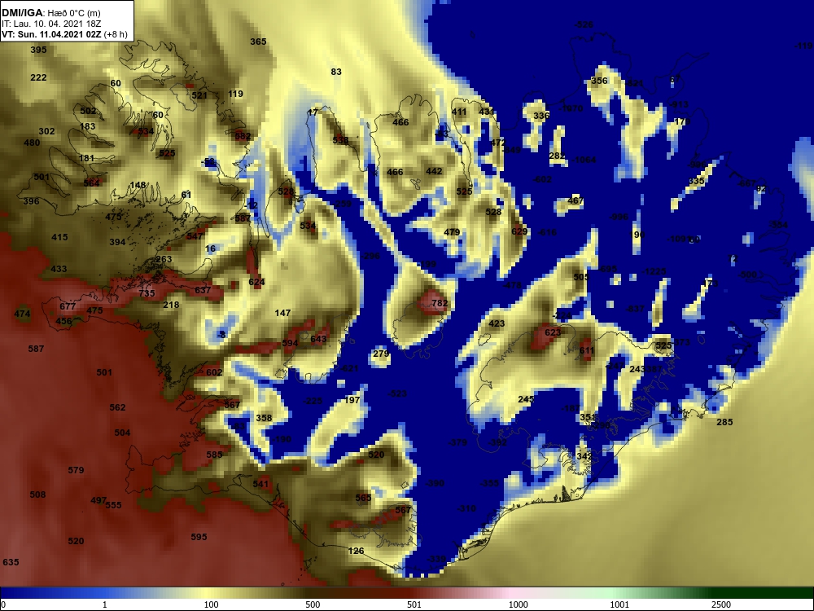Click the map value 147
Viewport: 814px width, 611px height.
pos(282,313)
